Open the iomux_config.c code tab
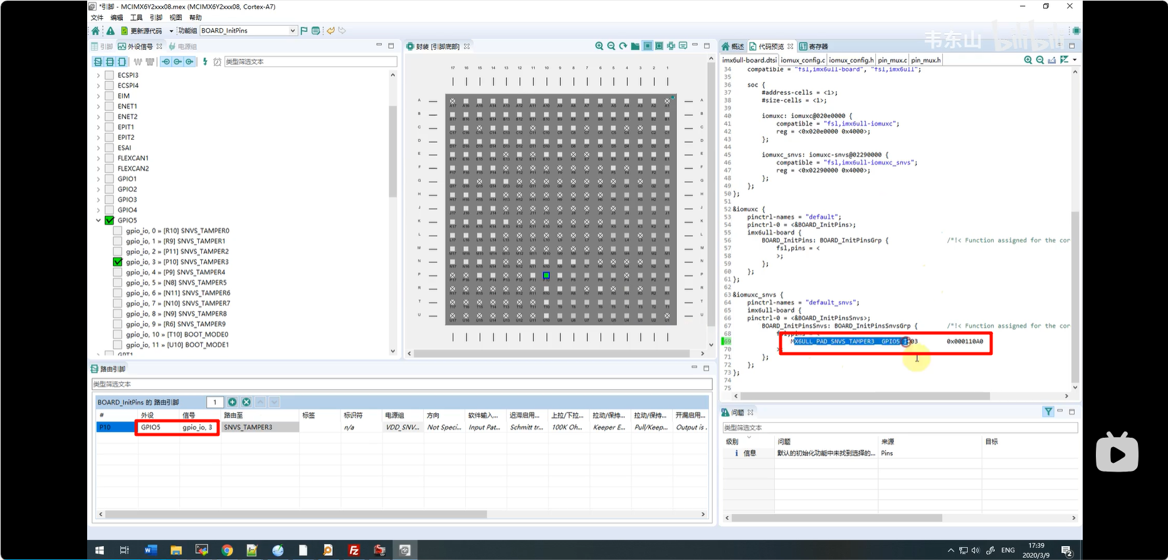 point(802,60)
